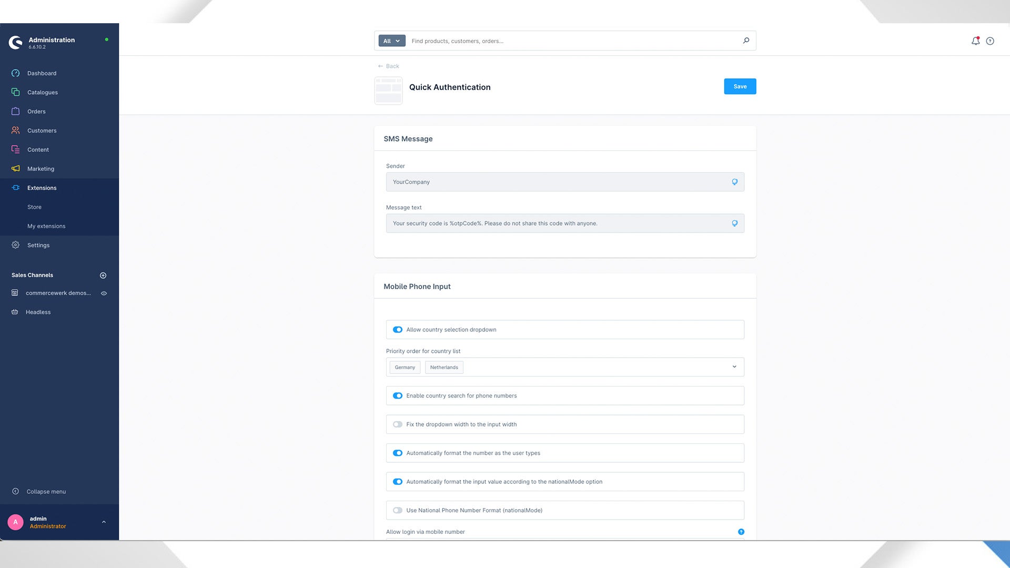Screen dimensions: 1010x568
Task: Open Content menu item
Action: point(38,150)
